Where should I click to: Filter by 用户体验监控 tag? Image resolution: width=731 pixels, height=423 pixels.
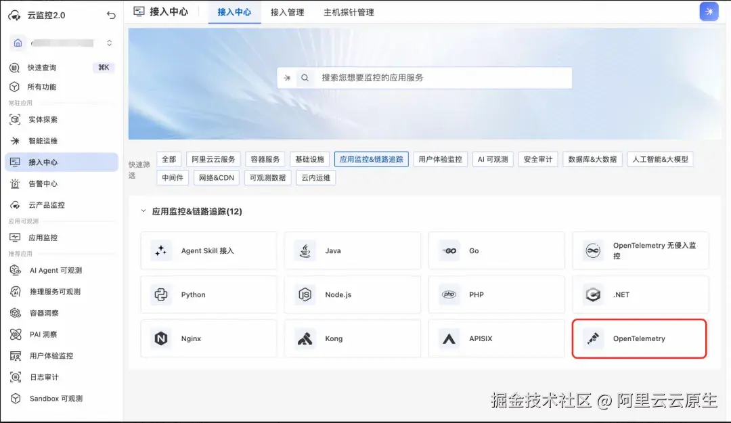coord(440,160)
